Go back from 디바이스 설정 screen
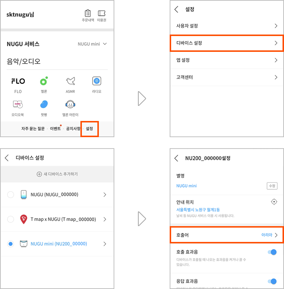Viewport: 284px width, 289px height. point(7,158)
